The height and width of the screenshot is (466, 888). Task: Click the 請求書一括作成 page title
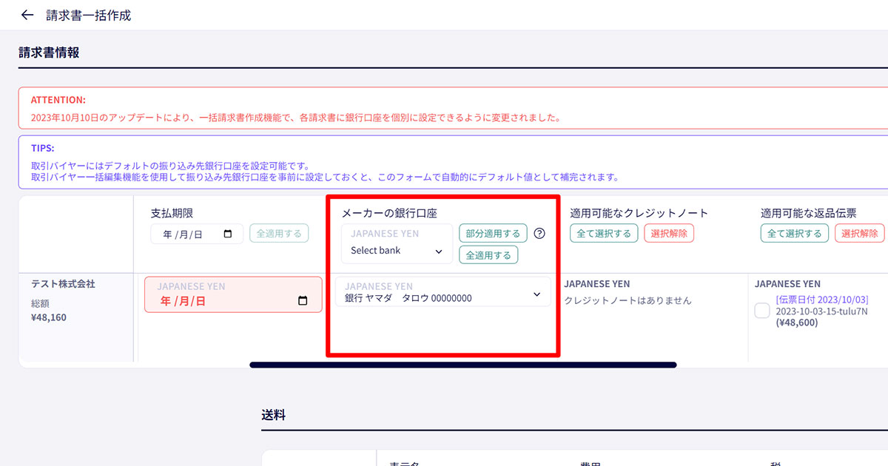pyautogui.click(x=88, y=15)
